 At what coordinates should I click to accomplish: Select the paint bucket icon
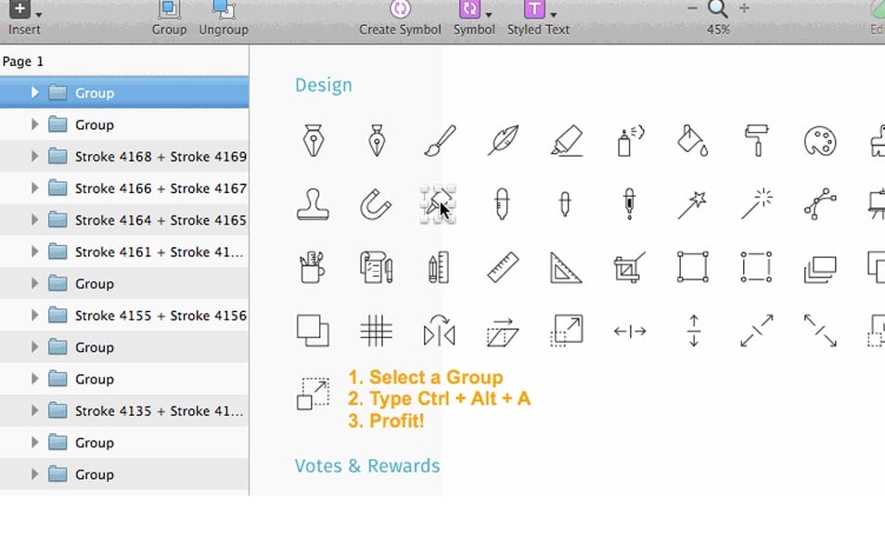coord(693,141)
